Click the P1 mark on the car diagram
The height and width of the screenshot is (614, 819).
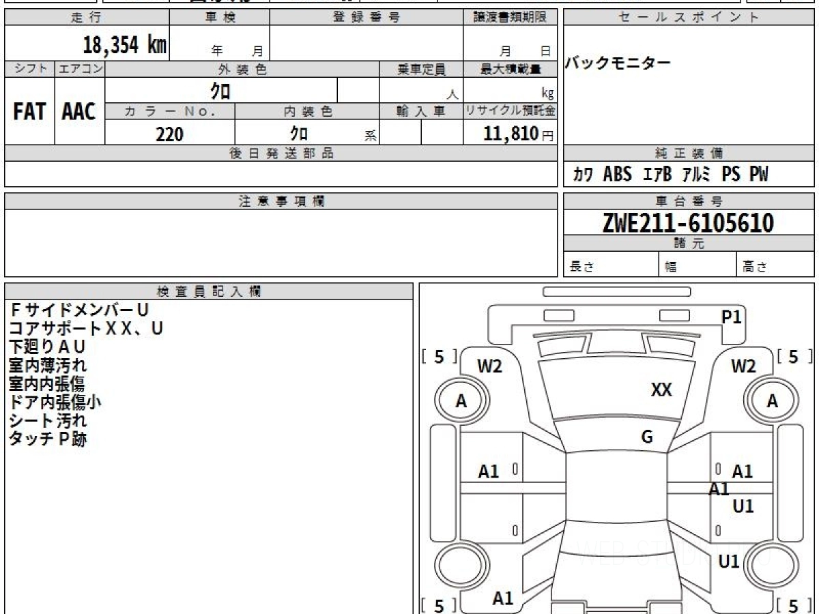[x=731, y=317]
